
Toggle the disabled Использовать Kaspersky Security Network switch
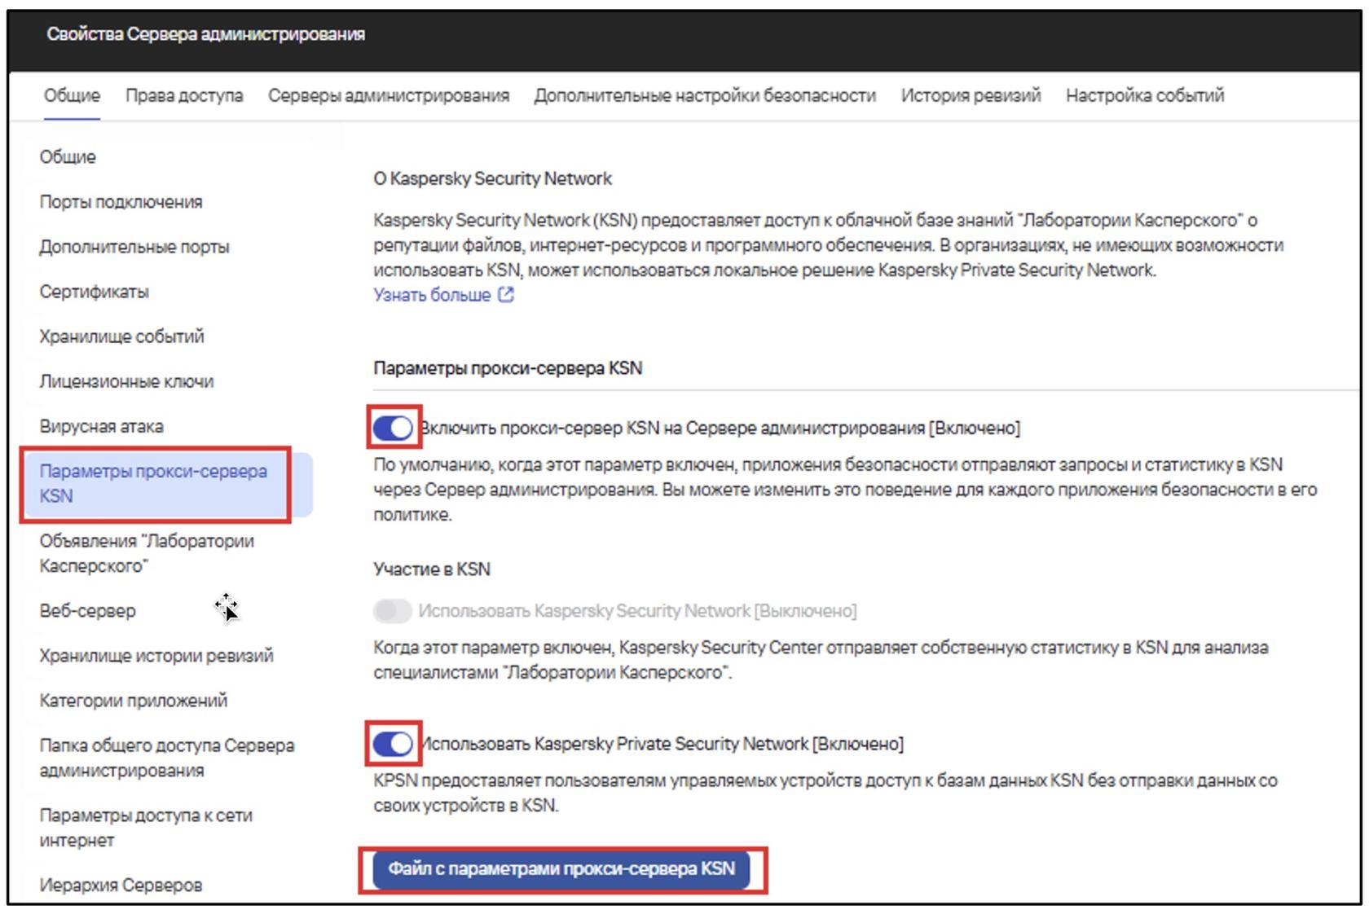393,611
